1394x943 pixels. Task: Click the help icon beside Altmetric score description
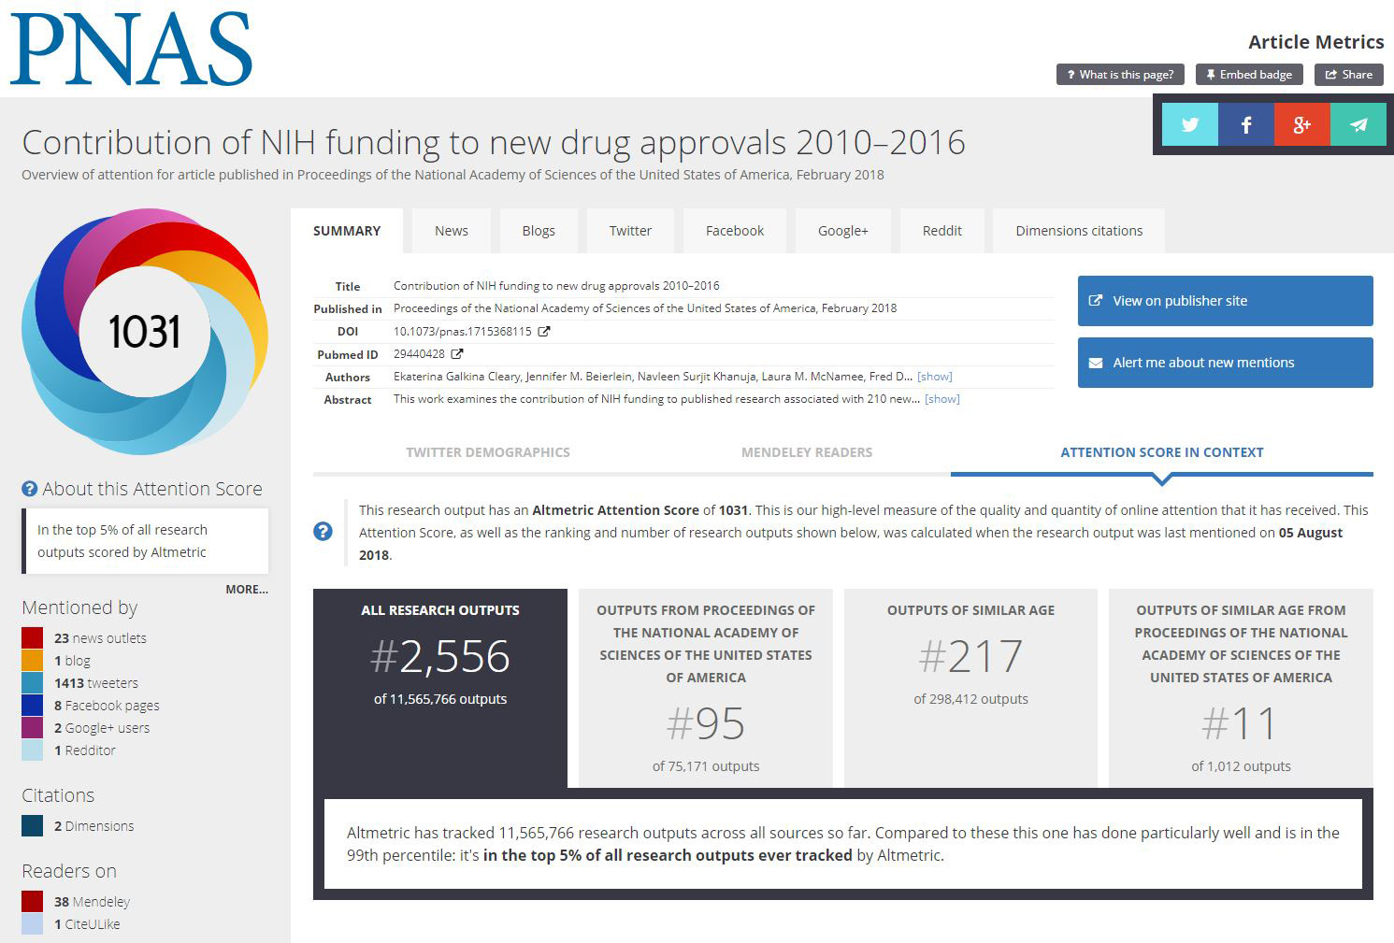323,532
